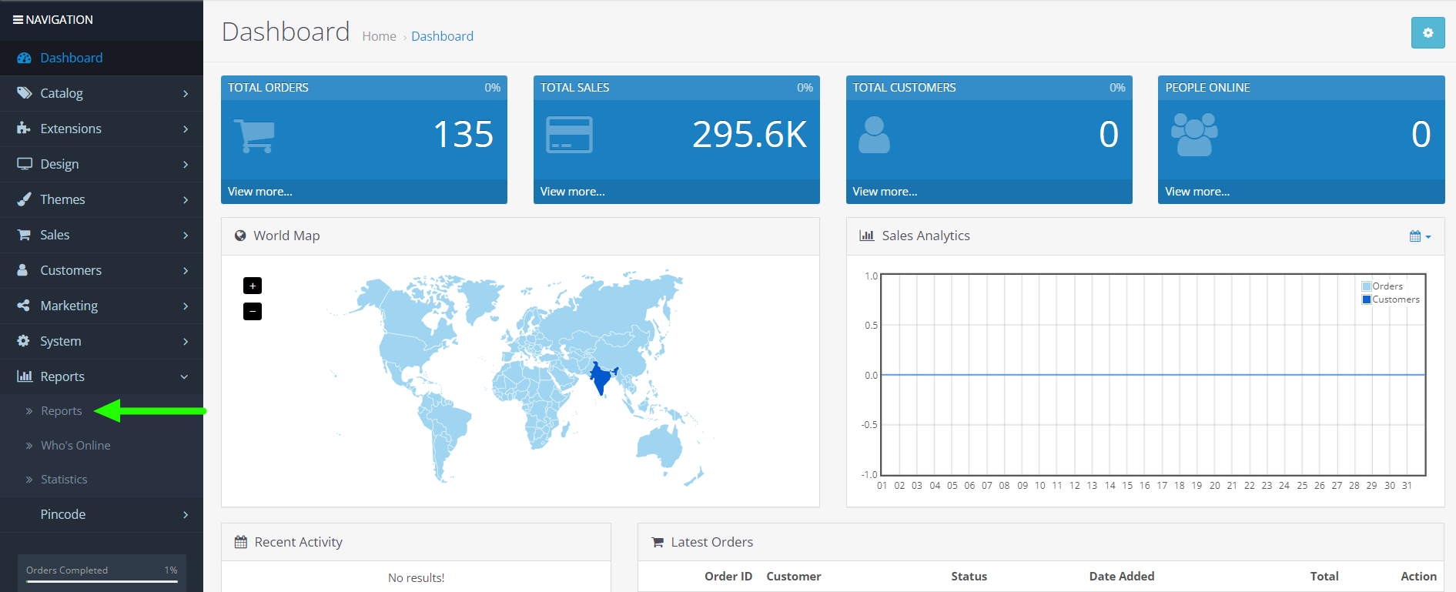Open the calendar range dropdown in Sales Analytics
Image resolution: width=1456 pixels, height=592 pixels.
pyautogui.click(x=1420, y=236)
